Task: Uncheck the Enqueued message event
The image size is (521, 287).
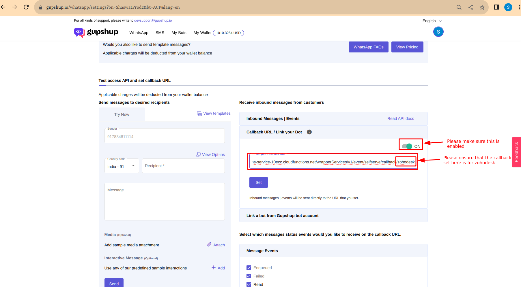Action: (x=249, y=268)
